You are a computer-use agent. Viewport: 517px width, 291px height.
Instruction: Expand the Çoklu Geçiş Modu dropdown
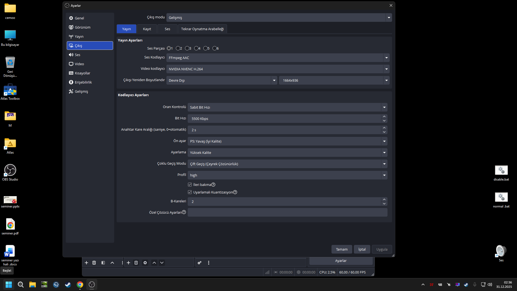tap(287, 164)
